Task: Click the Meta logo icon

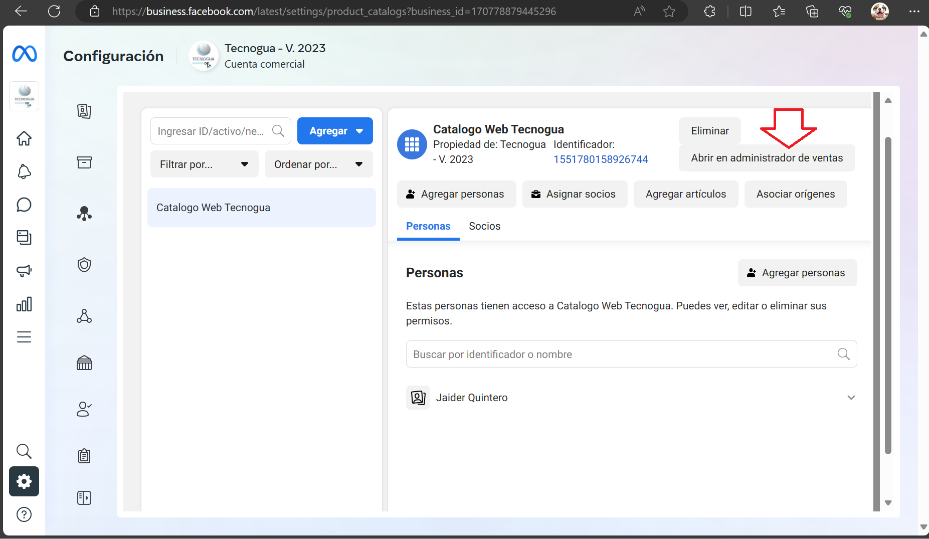Action: click(x=24, y=54)
